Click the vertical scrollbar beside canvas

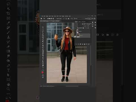click(91, 56)
